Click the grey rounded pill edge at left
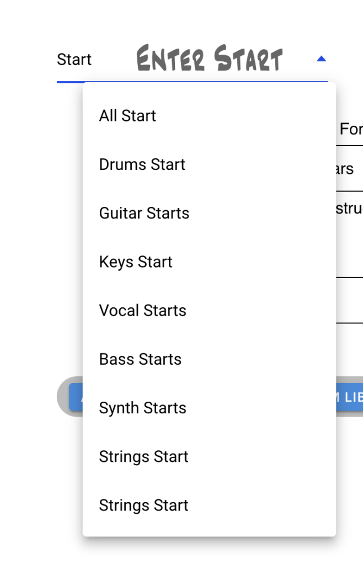Viewport: 363px width, 565px height. [x=63, y=396]
